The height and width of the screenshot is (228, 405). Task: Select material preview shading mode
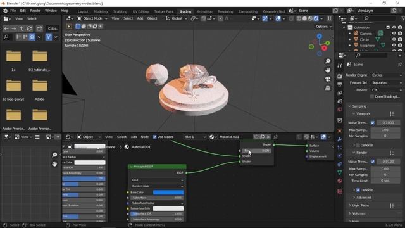pyautogui.click(x=310, y=18)
